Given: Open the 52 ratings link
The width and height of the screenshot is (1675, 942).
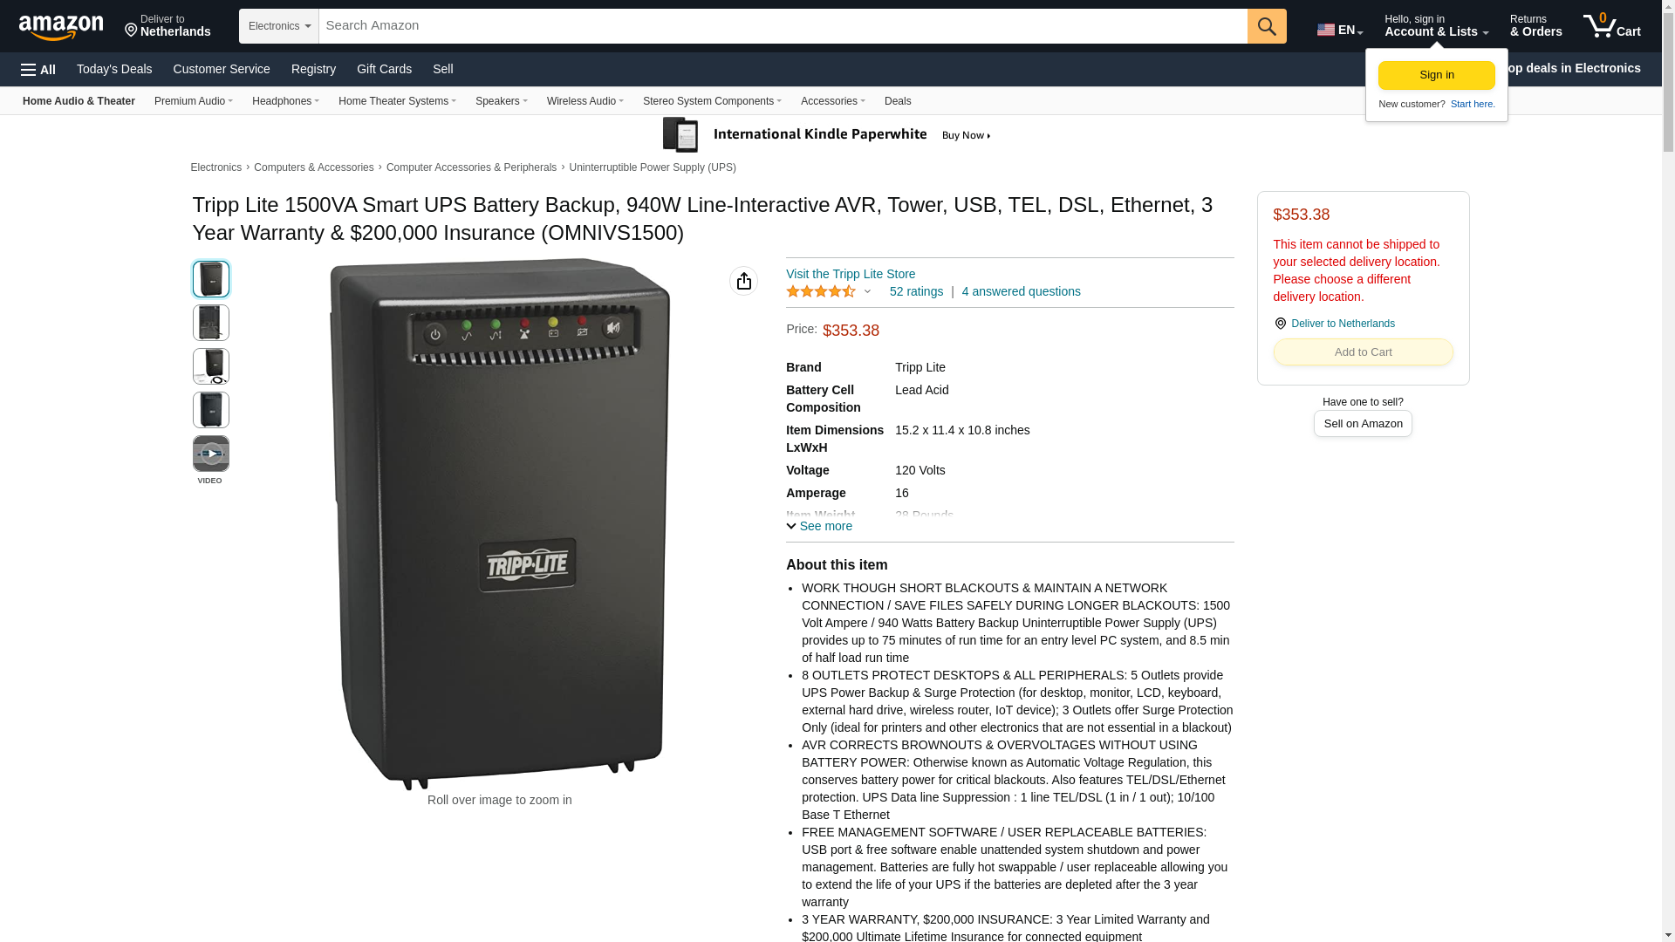Looking at the screenshot, I should coord(916,291).
